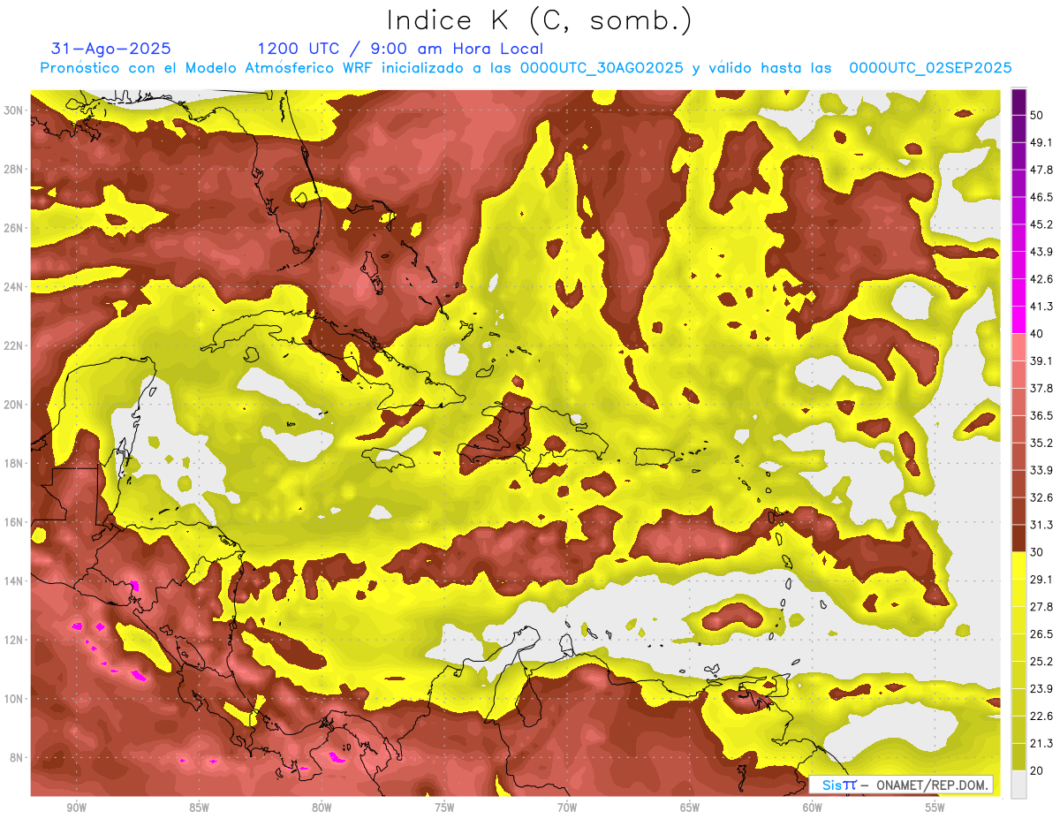This screenshot has height=819, width=1060.
Task: Click the '20N' latitude label
Action: pos(14,405)
